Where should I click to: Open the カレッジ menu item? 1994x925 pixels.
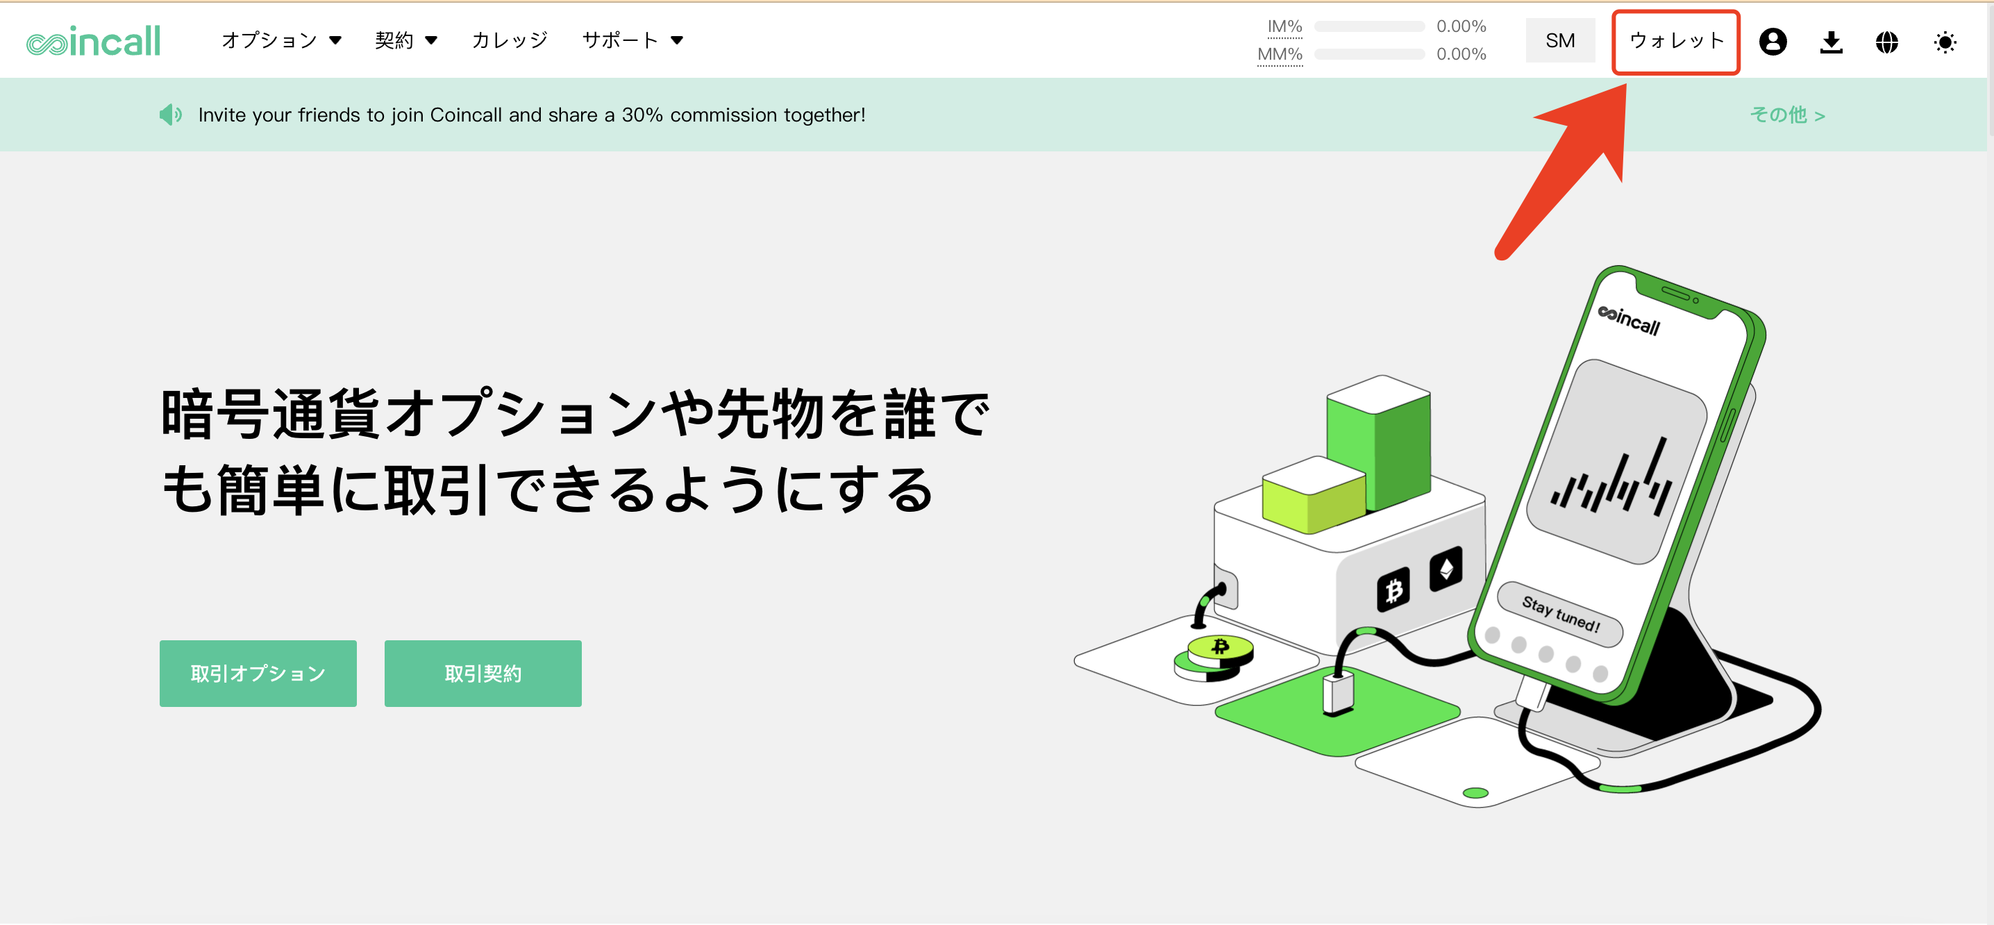(510, 40)
